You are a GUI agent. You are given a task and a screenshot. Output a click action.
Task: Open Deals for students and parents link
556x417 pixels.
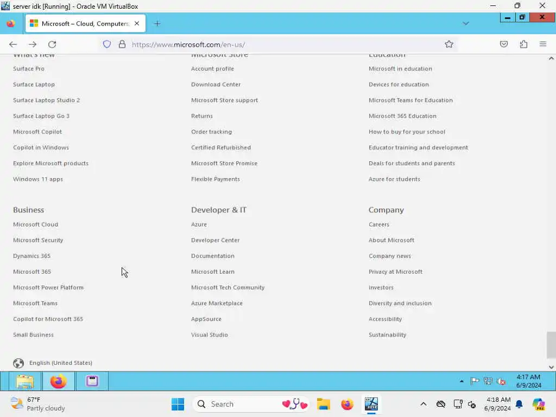point(412,163)
